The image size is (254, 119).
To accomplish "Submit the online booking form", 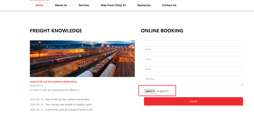I will (x=193, y=101).
